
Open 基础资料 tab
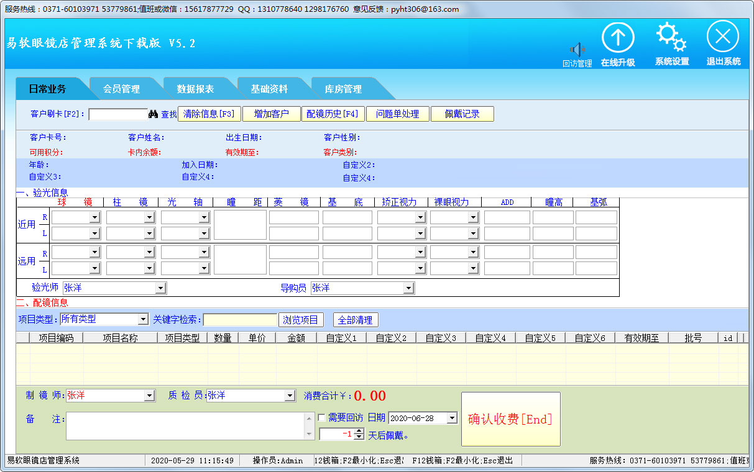pyautogui.click(x=269, y=89)
